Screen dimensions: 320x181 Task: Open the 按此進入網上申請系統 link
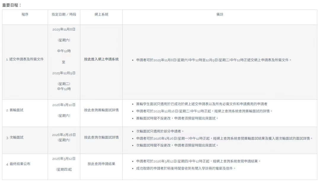point(101,59)
